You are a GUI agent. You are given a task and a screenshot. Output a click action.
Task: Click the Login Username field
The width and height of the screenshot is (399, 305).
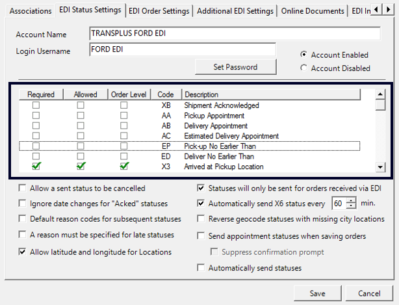click(182, 50)
